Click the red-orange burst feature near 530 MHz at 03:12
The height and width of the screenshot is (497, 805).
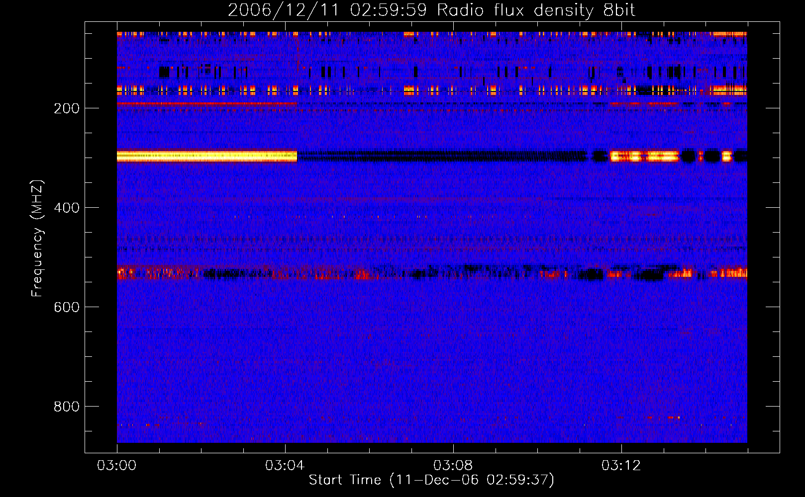click(x=615, y=274)
